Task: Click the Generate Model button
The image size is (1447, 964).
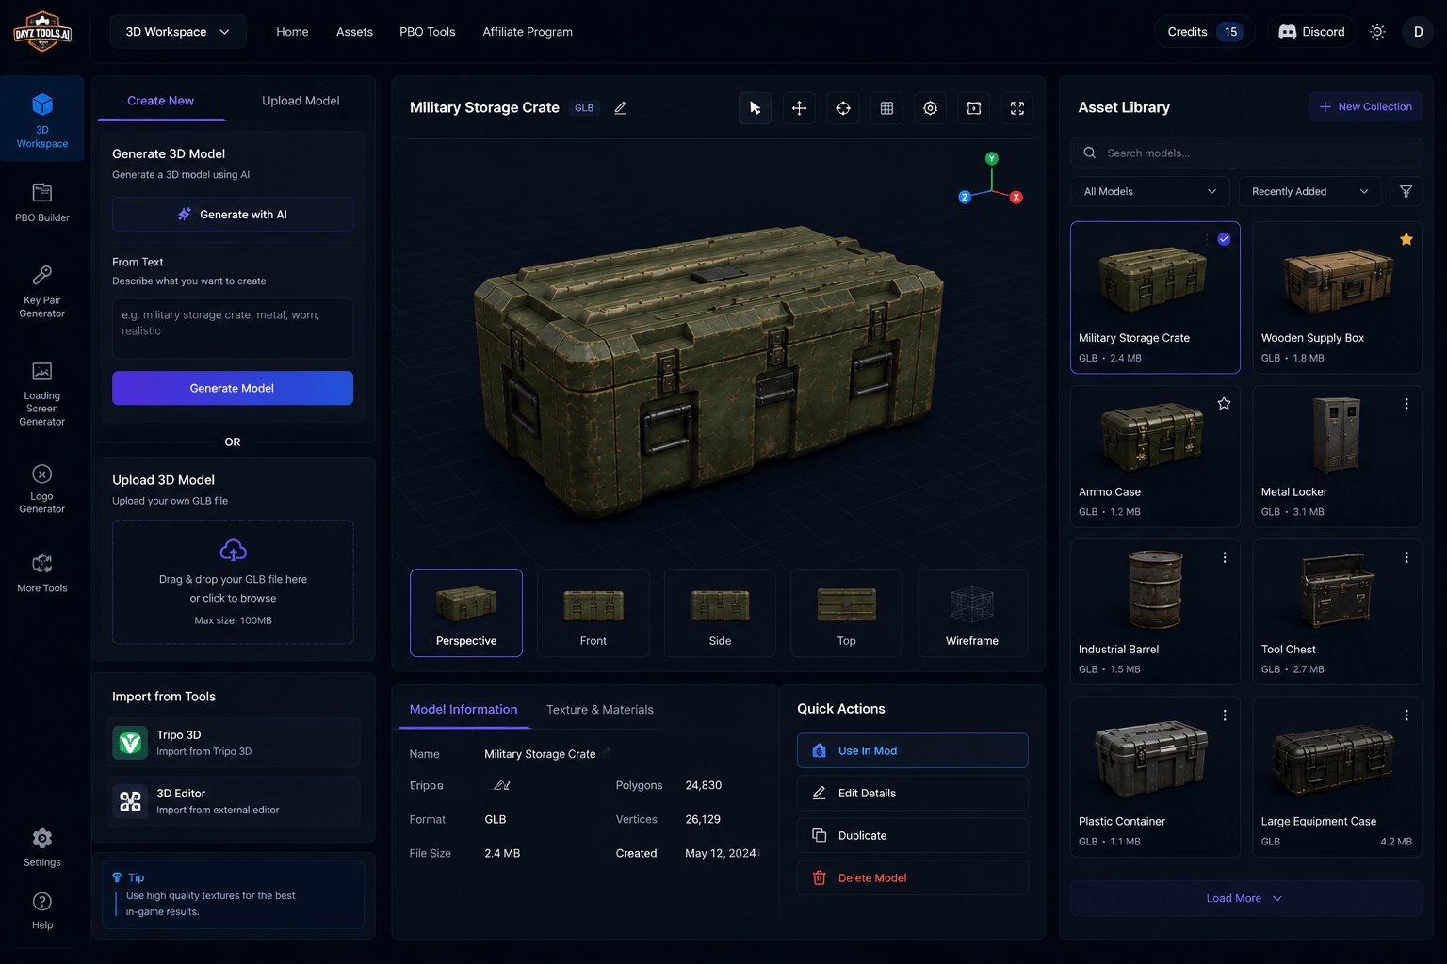Action: pos(233,388)
